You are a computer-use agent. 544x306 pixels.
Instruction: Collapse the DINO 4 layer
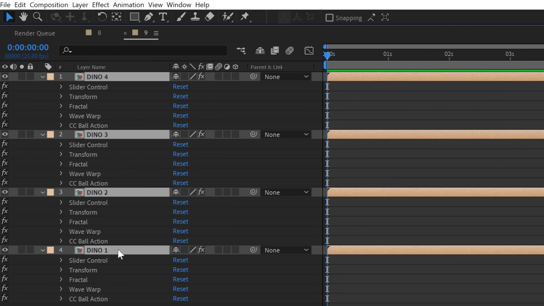(x=42, y=76)
